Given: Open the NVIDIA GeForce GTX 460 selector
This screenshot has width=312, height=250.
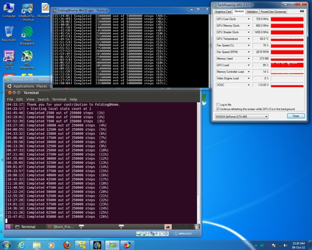Looking at the screenshot, I should (242, 116).
